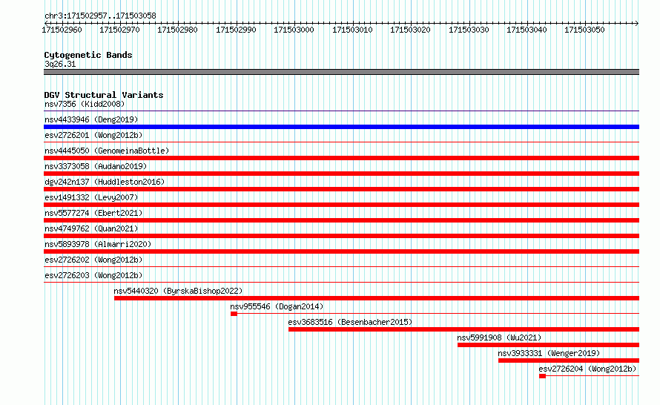Select the blue nsv4433946 variant bar

[x=341, y=127]
